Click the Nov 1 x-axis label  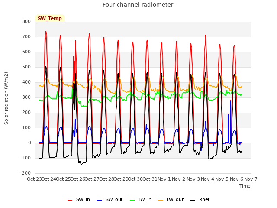164,179
